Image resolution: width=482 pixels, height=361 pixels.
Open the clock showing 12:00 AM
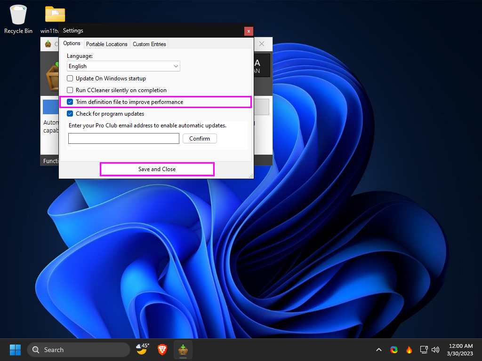tap(460, 350)
